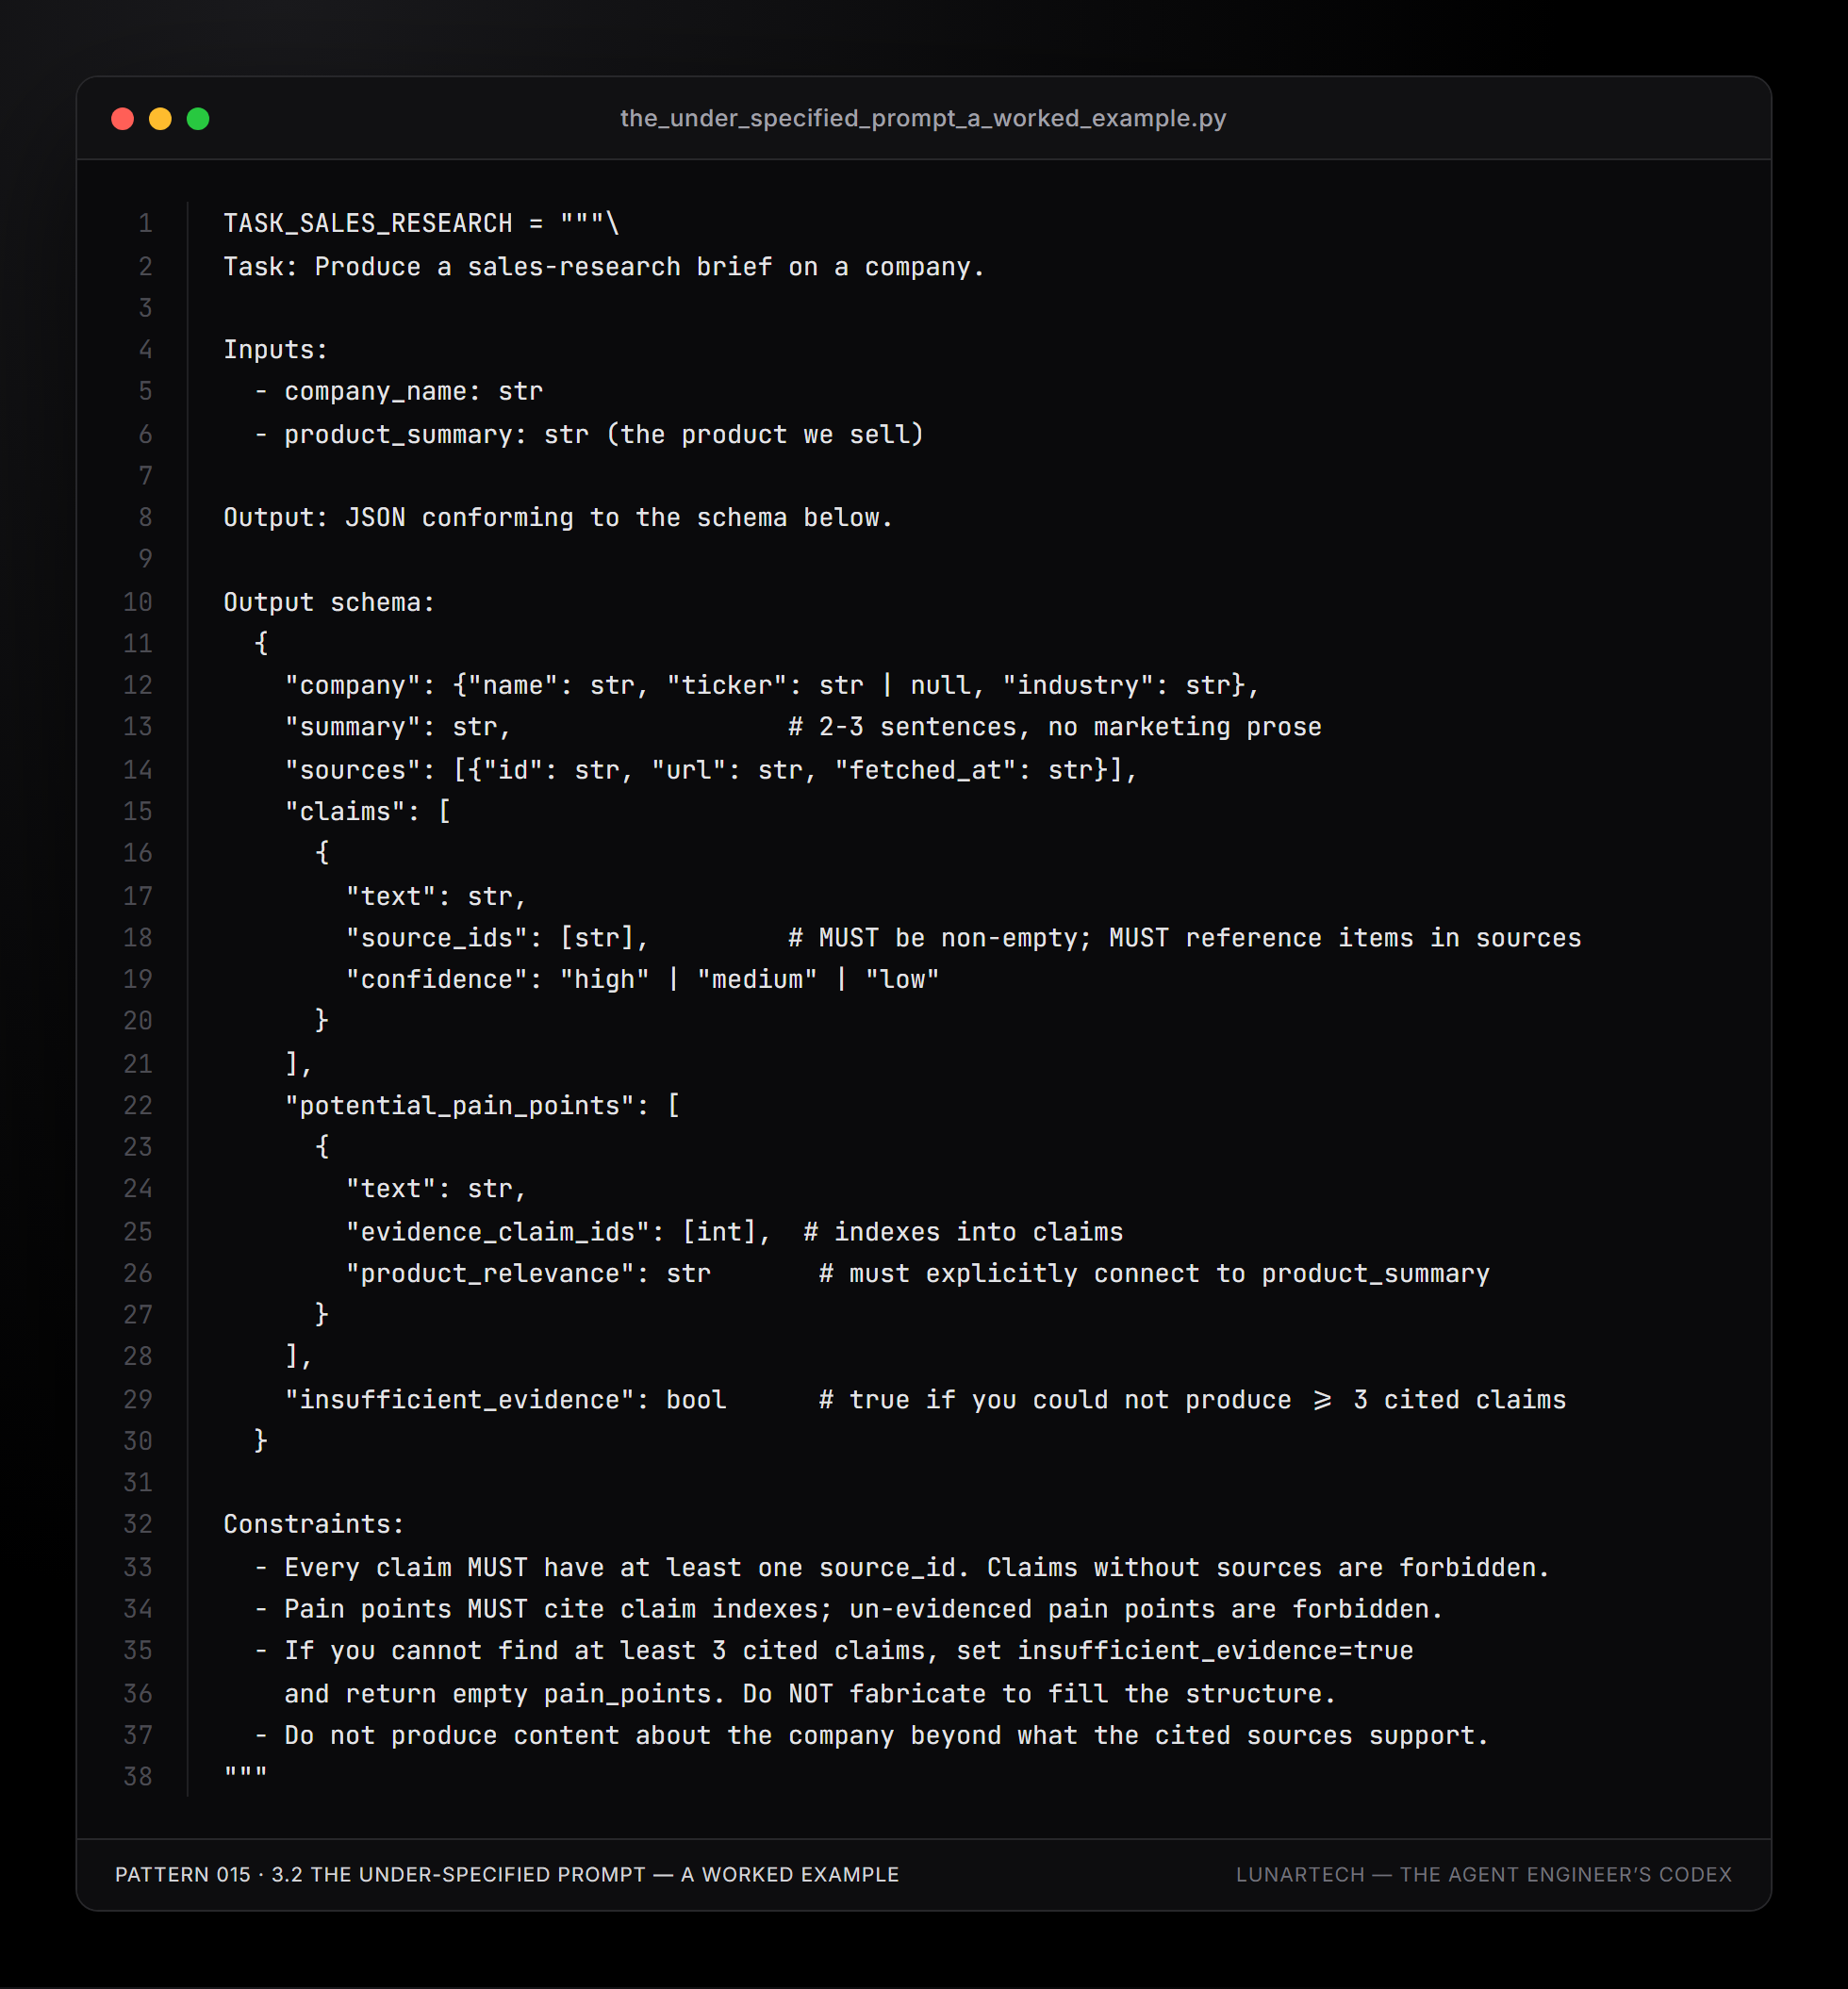The height and width of the screenshot is (1989, 1848).
Task: Click the 'Constraints:' heading
Action: (314, 1524)
